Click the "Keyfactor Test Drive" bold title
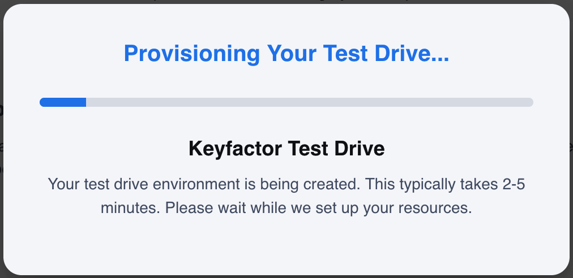The width and height of the screenshot is (573, 278). tap(286, 149)
